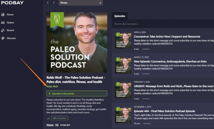
Task: Open New Episode: Coronavirus, Anticoagulants episode title
Action: click(x=170, y=61)
